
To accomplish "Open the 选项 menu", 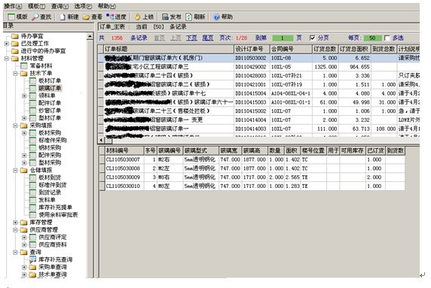I will click(x=83, y=6).
